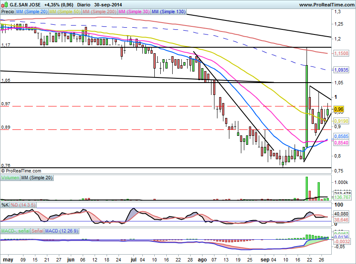Open the www.ProRealTime.com link at top right
356x264 pixels.
(x=326, y=5)
